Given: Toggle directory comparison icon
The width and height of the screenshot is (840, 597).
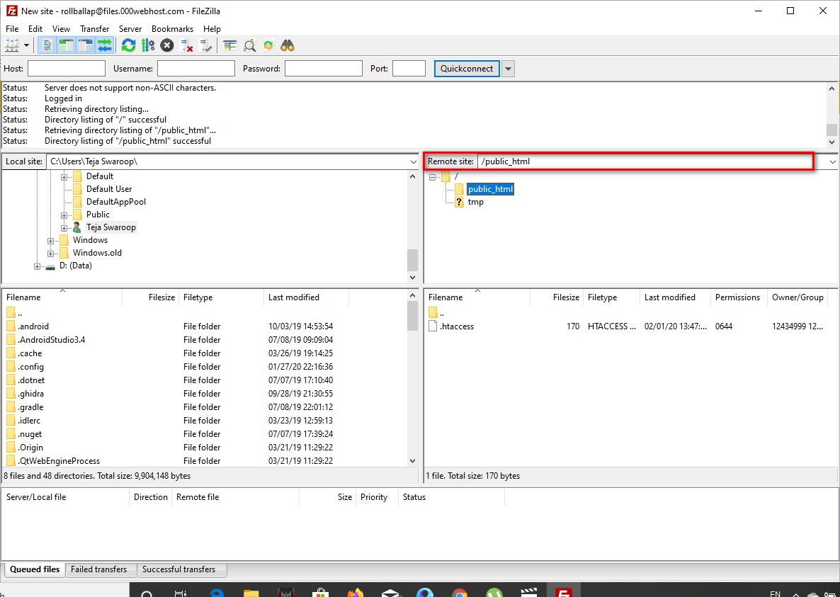Looking at the screenshot, I should [x=249, y=45].
